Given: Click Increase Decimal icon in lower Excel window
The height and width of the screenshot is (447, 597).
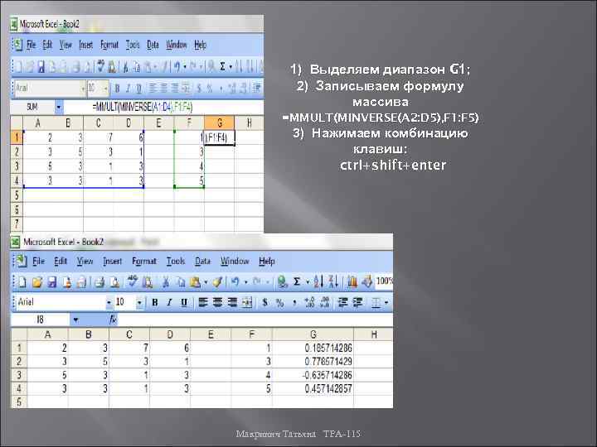Looking at the screenshot, I should [x=309, y=303].
